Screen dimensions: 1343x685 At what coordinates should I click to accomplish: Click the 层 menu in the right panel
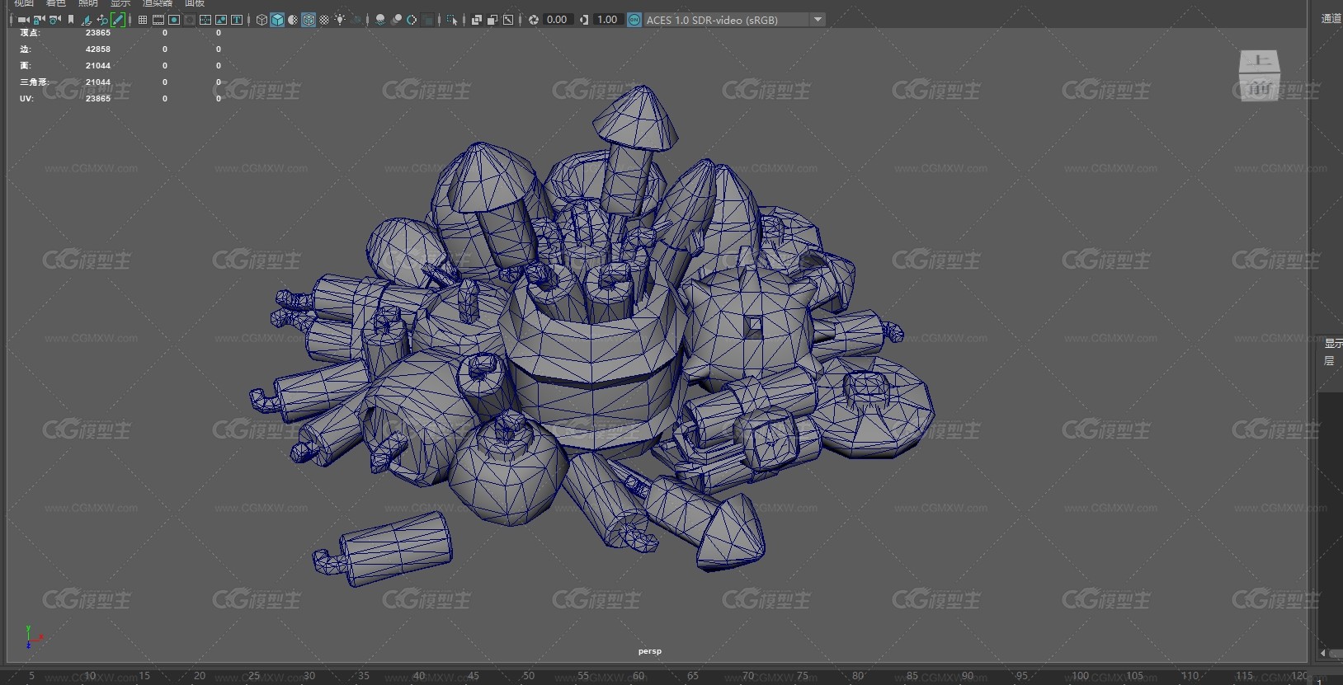click(x=1329, y=361)
